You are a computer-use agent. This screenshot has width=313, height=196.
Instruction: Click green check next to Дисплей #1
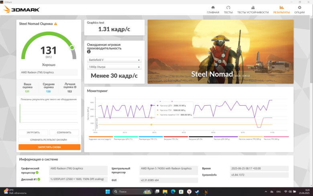click(39, 179)
